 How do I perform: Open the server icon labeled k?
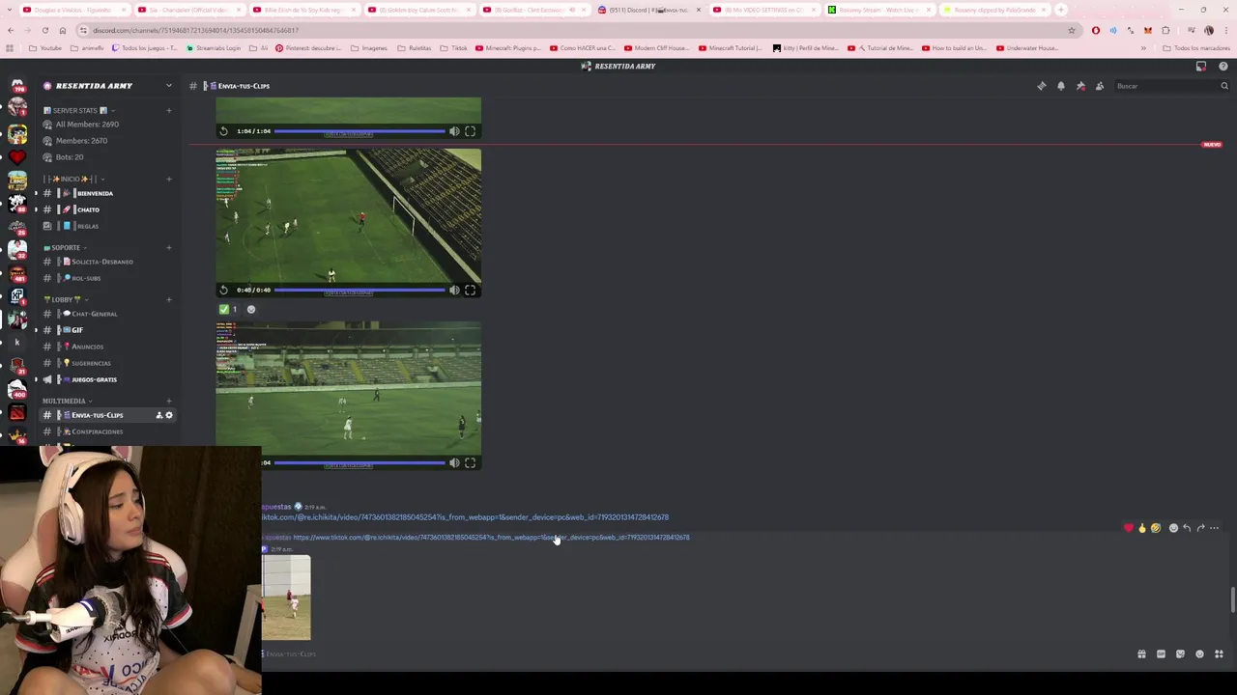click(x=17, y=343)
